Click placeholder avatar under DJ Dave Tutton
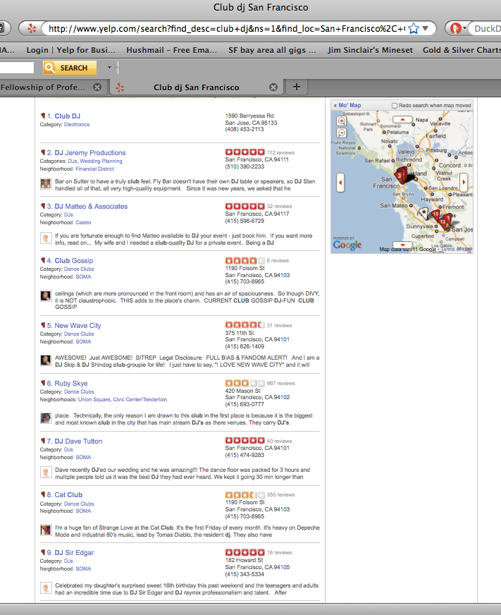 46,473
